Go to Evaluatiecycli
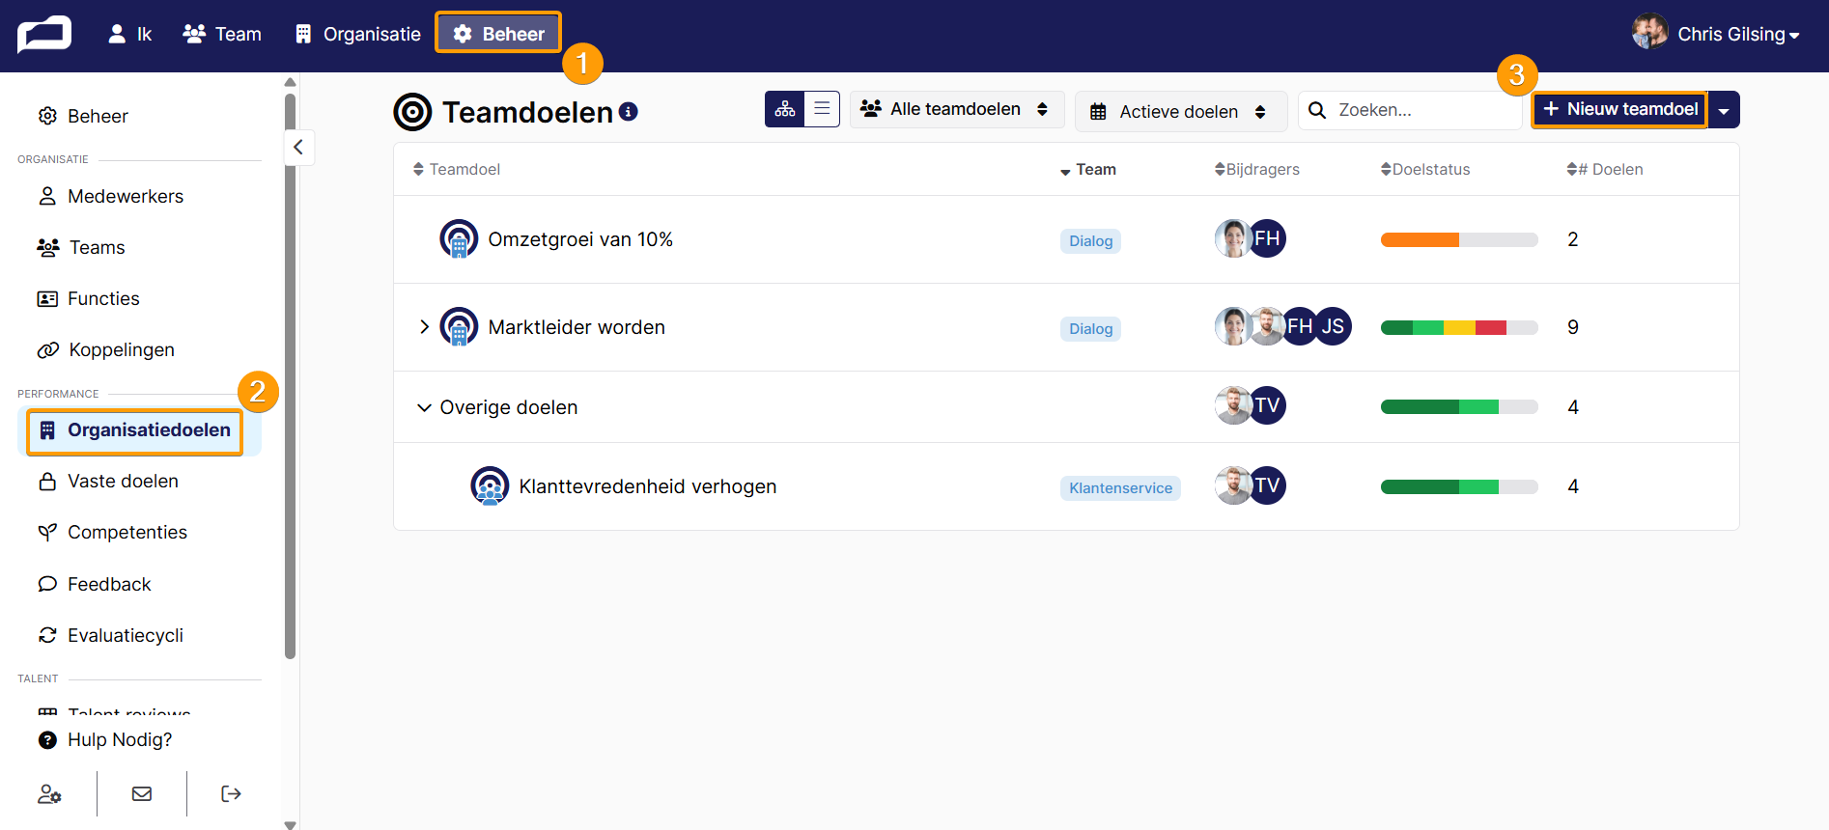1829x830 pixels. point(110,635)
